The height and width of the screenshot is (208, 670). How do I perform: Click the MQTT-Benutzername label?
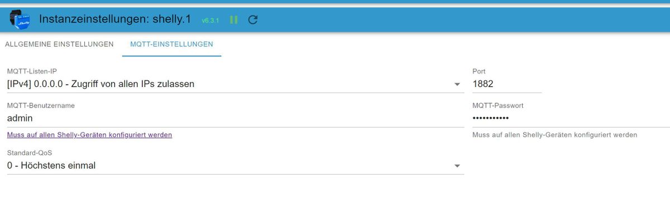[41, 105]
